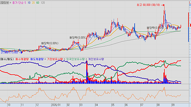Click the 04 month label on the time axis
The height and width of the screenshot is (107, 191).
[96, 105]
